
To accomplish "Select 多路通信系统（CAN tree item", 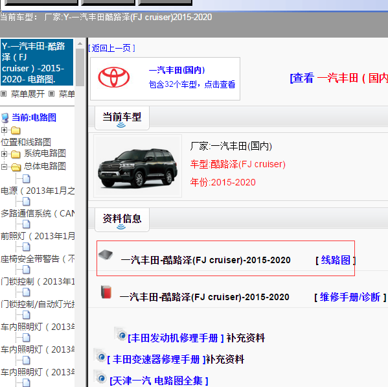I will coord(38,213).
